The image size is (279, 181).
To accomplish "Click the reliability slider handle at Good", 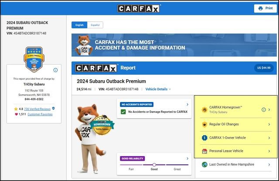I will tap(154, 165).
